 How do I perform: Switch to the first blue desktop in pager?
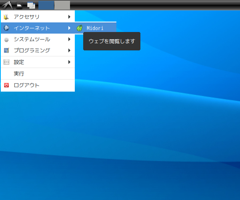click(x=46, y=5)
